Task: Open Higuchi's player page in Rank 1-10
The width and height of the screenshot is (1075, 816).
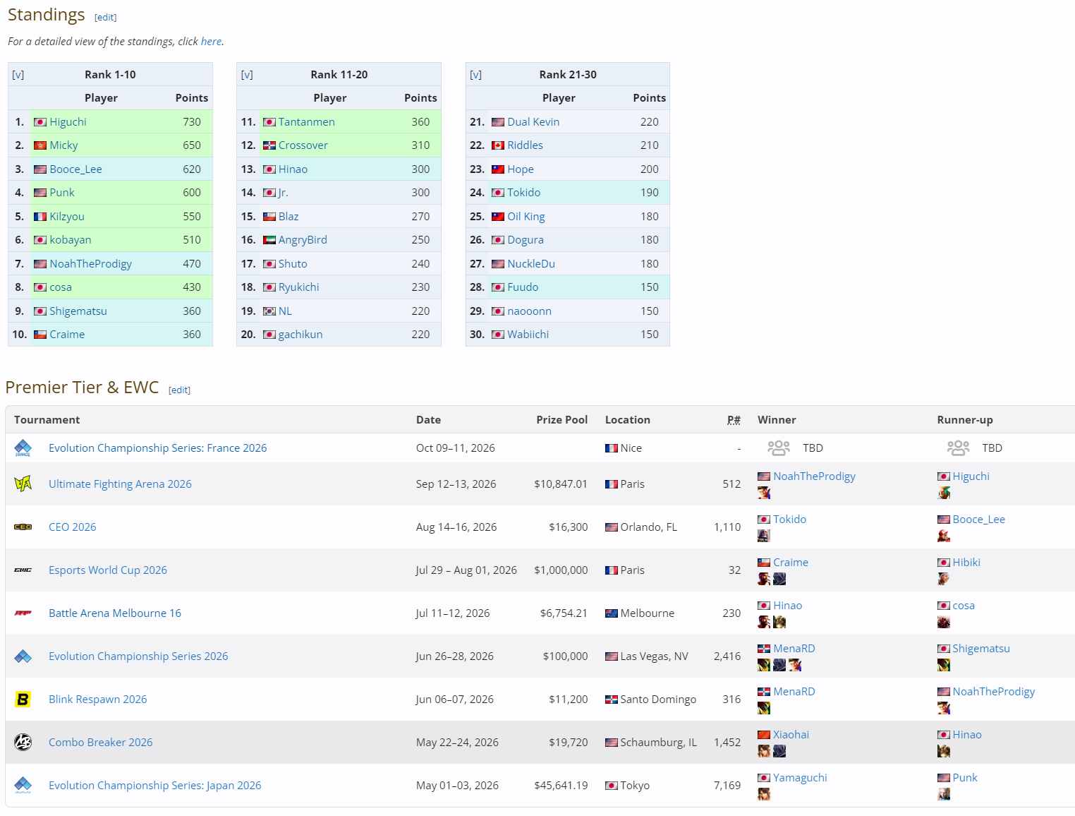Action: 68,121
